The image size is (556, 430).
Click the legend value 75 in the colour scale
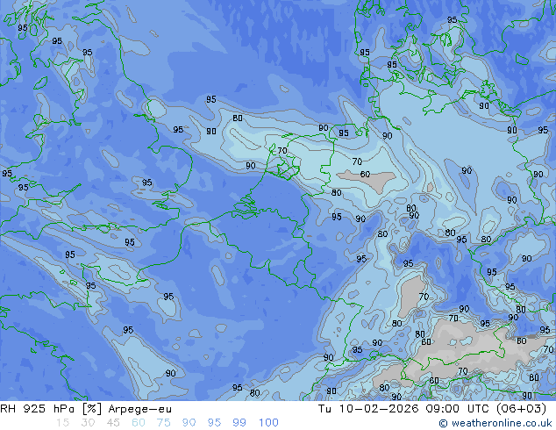pyautogui.click(x=163, y=423)
